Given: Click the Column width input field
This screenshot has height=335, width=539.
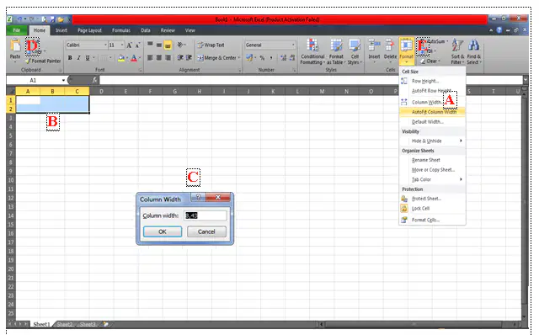Looking at the screenshot, I should (205, 215).
